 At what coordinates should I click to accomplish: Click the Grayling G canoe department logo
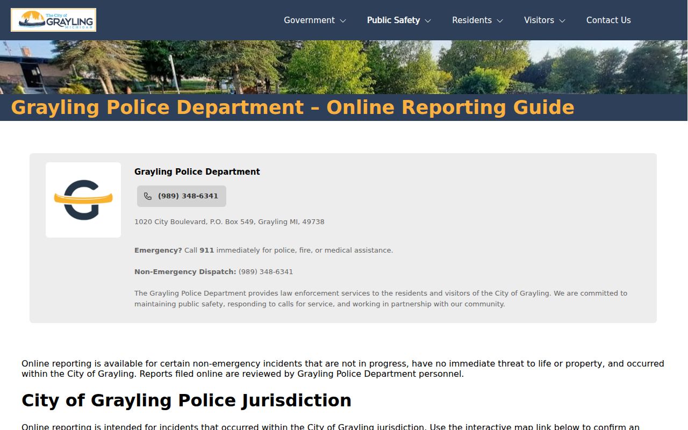pos(83,200)
